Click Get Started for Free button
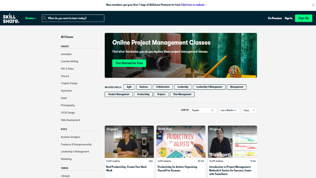Image resolution: width=316 pixels, height=178 pixels. pos(129,63)
